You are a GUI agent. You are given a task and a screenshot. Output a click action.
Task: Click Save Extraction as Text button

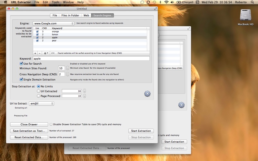29,131
